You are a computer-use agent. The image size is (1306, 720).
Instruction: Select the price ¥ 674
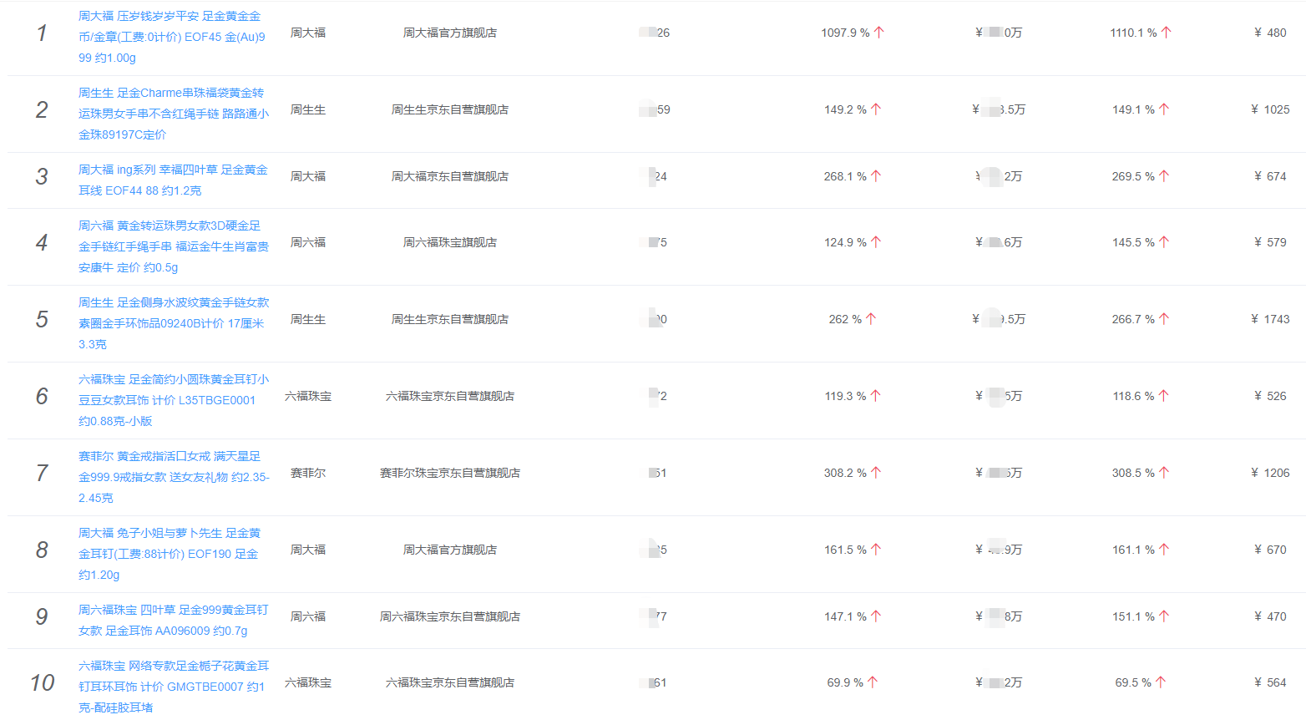pyautogui.click(x=1270, y=176)
